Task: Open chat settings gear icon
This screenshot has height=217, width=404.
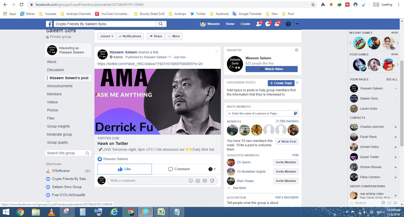Action: click(383, 203)
